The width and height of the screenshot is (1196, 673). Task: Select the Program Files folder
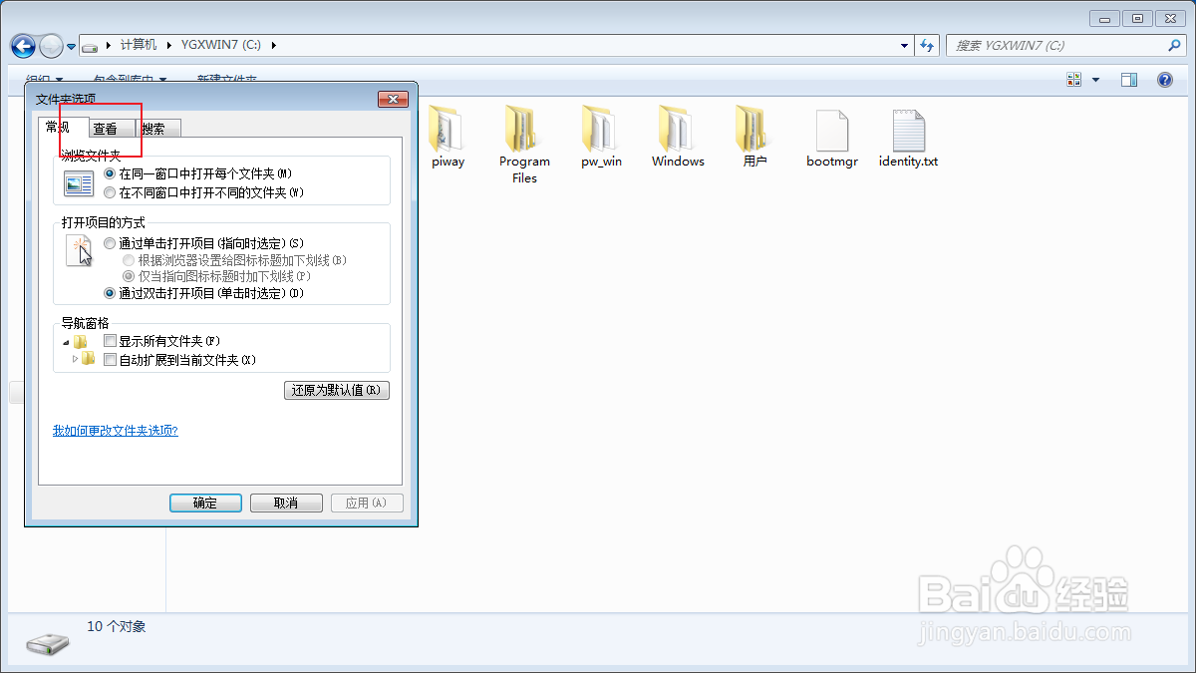point(525,145)
